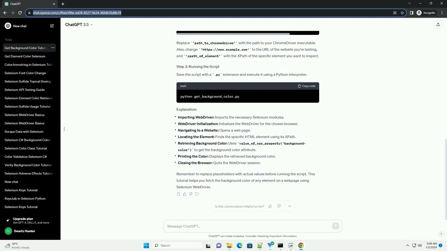
Task: Go back in browser history
Action: 5,13
